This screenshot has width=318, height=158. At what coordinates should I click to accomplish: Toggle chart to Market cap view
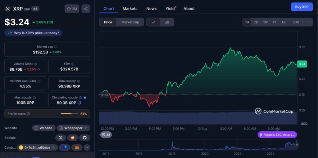130,22
